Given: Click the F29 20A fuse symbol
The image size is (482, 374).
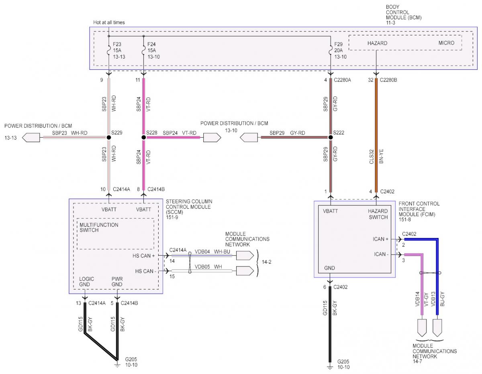Looking at the screenshot, I should pyautogui.click(x=331, y=51).
